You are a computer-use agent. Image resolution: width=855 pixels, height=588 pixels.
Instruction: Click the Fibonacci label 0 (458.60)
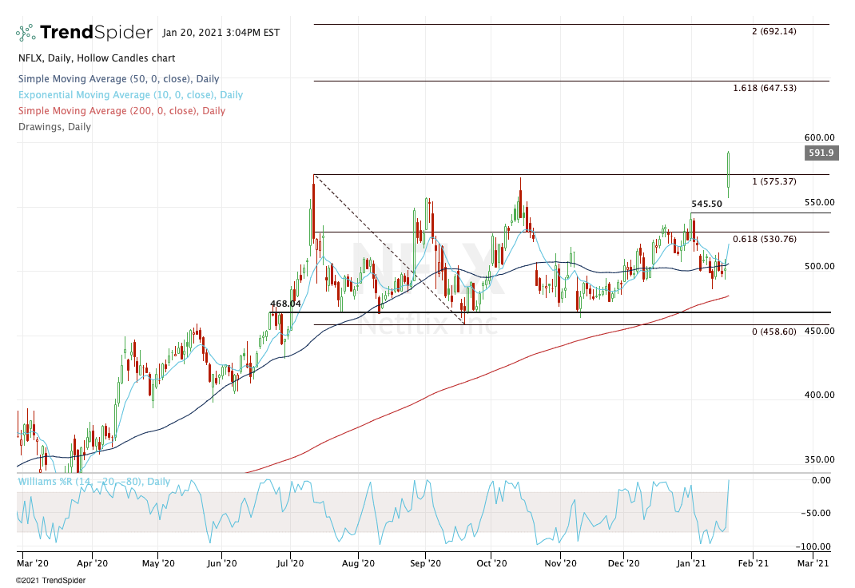(x=773, y=332)
